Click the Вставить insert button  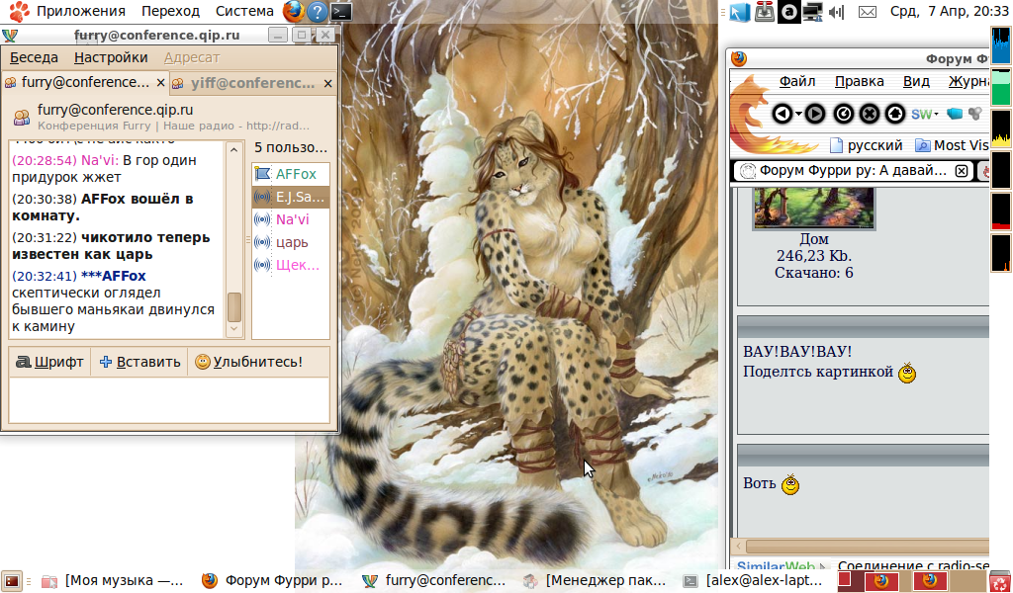click(139, 362)
